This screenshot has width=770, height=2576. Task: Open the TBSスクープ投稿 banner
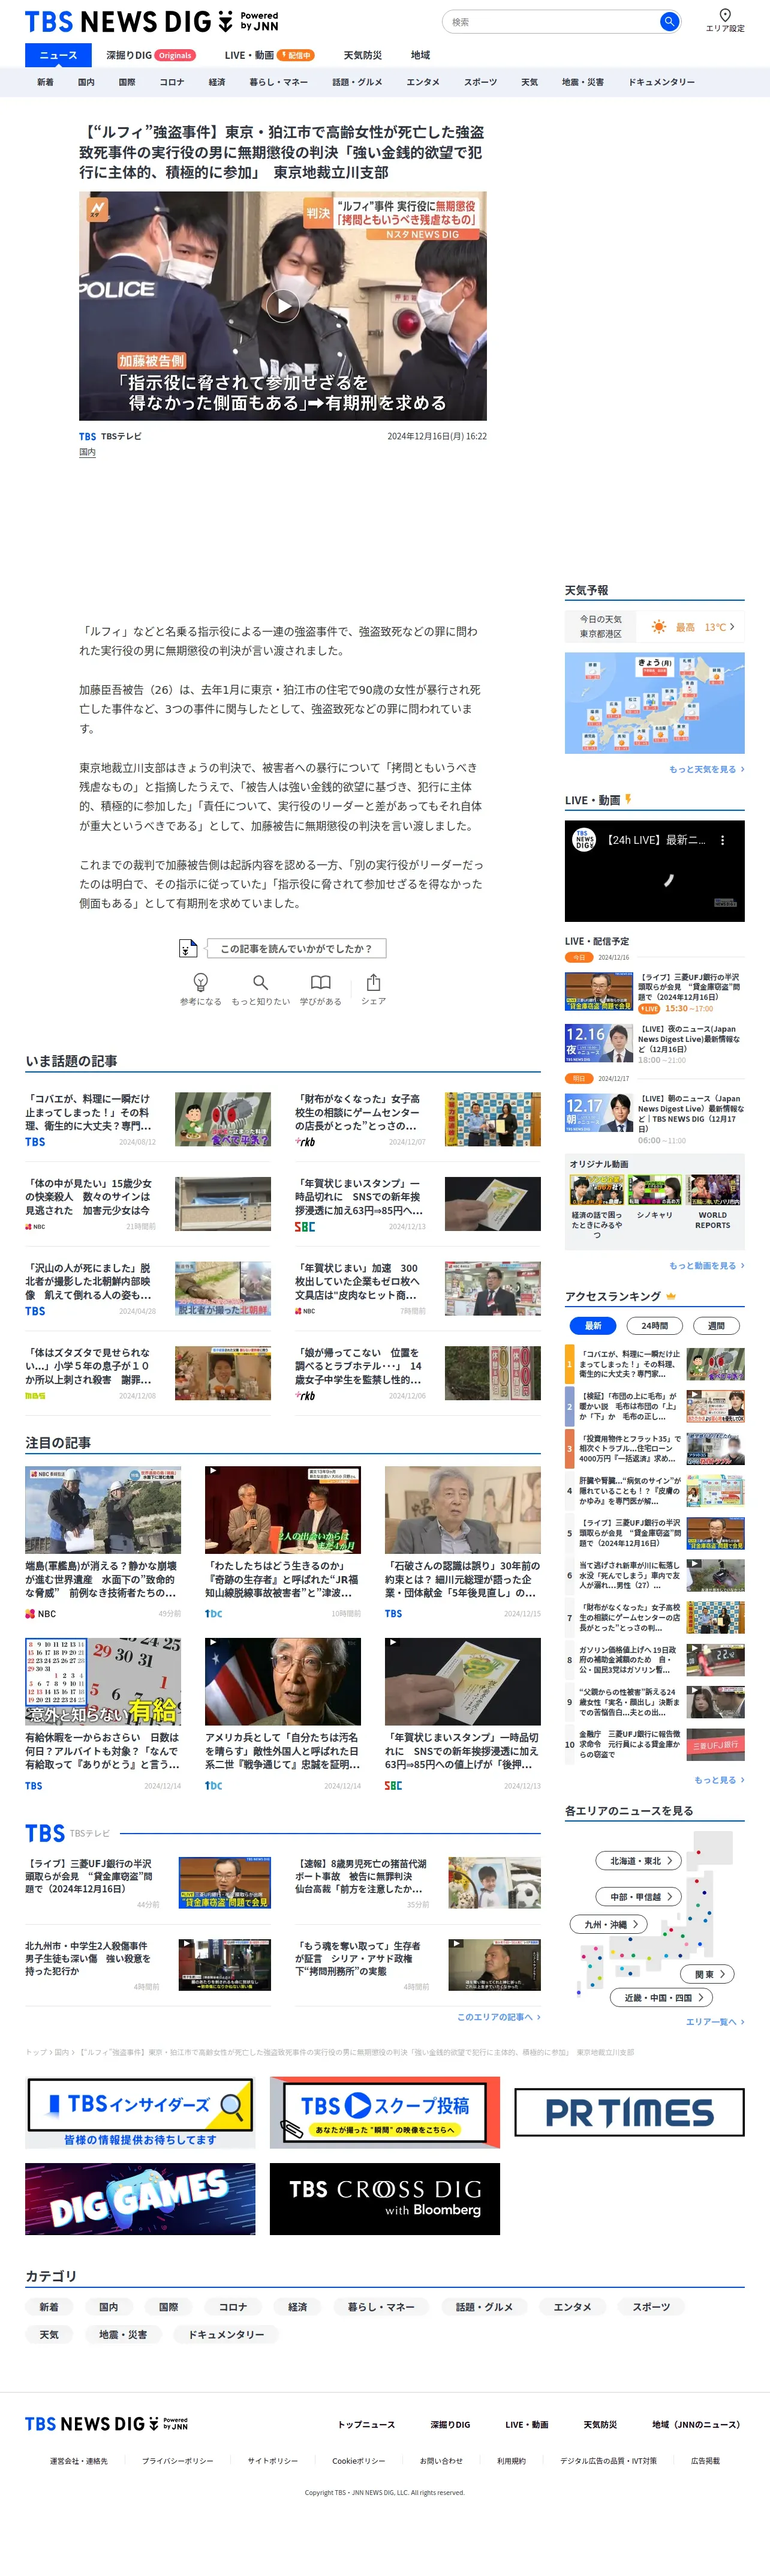[384, 2112]
